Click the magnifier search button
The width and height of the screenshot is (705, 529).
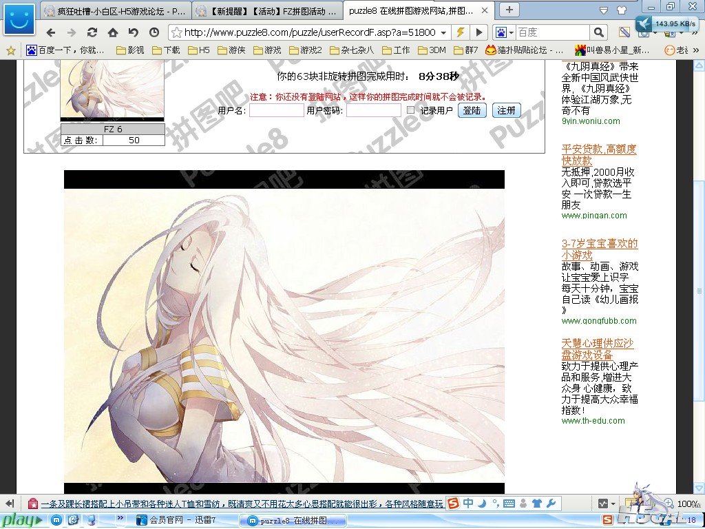click(598, 32)
